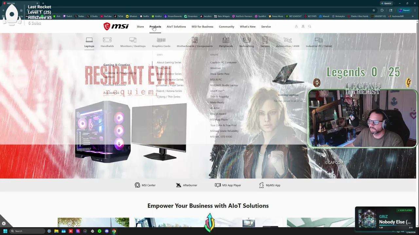Open the Store menu
Screen dimensions: 419x235
pyautogui.click(x=140, y=26)
